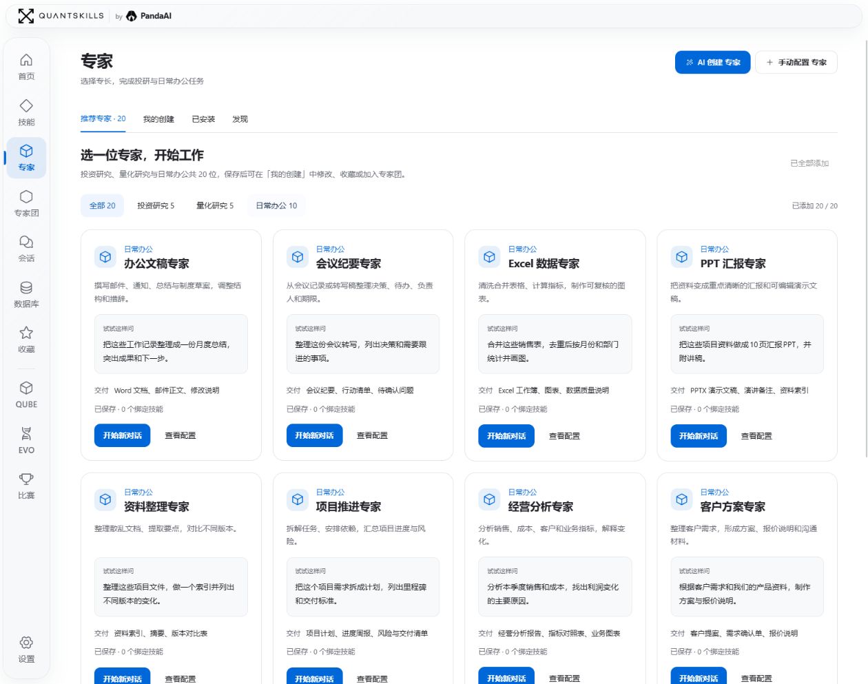This screenshot has width=868, height=684.
Task: Open the 会话 chat bubbles icon
Action: point(26,242)
